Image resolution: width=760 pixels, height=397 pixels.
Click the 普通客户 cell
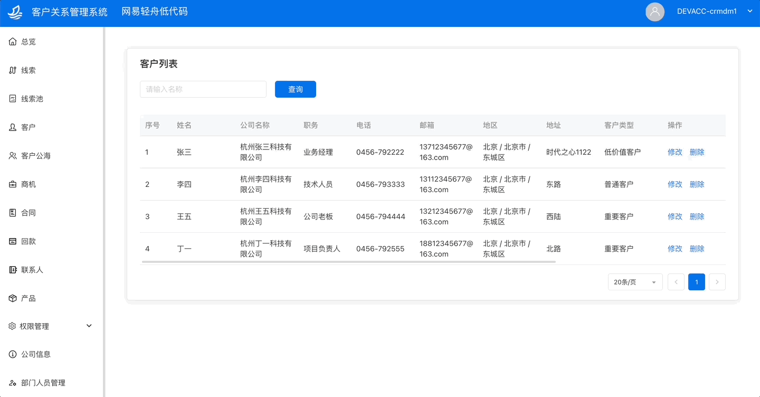click(619, 184)
